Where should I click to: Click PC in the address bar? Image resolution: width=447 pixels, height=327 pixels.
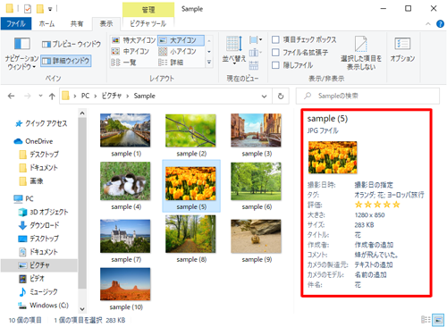tap(85, 96)
